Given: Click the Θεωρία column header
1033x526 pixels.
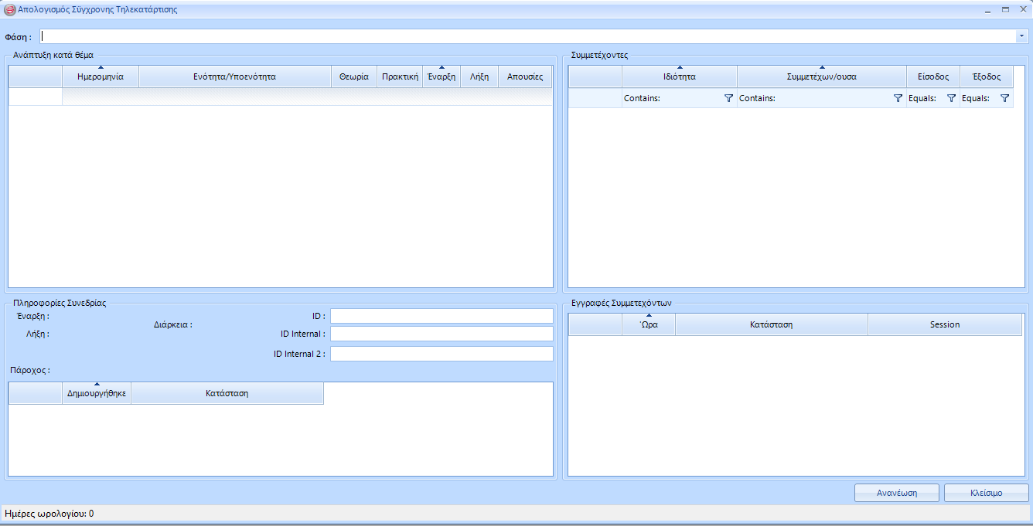Looking at the screenshot, I should [354, 76].
